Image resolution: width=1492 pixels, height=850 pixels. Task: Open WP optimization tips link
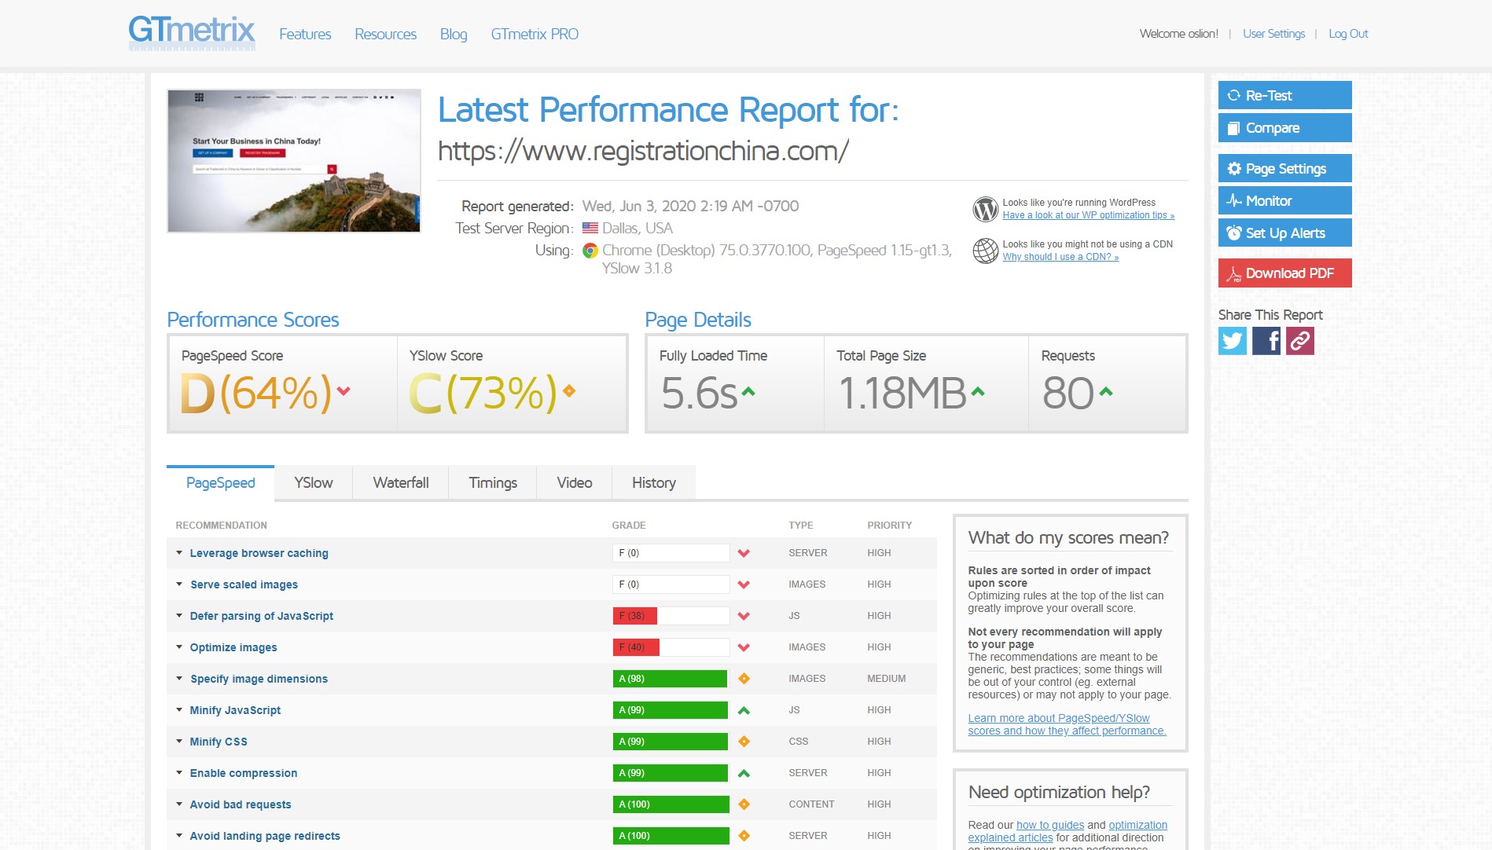click(x=1089, y=215)
